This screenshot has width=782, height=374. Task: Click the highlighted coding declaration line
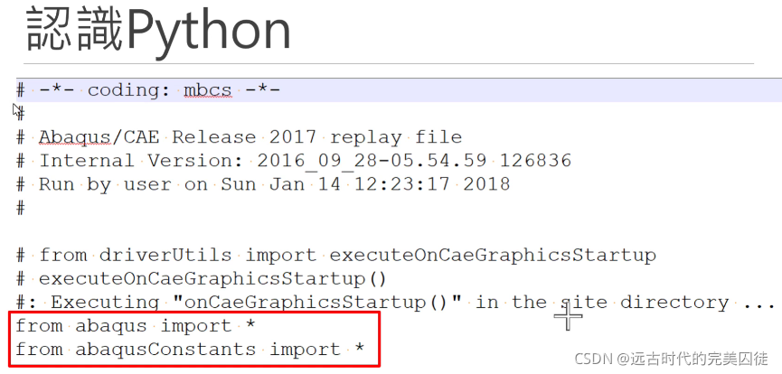pos(399,90)
